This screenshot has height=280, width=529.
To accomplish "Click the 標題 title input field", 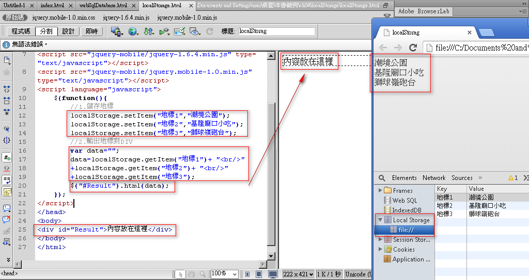I will point(276,31).
